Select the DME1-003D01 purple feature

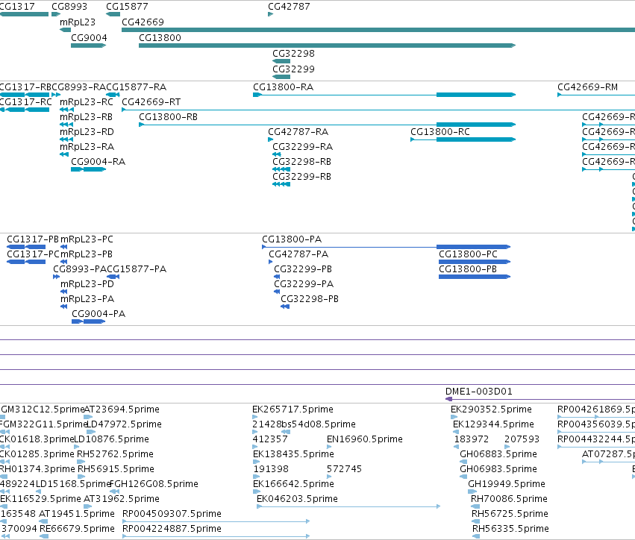point(539,399)
